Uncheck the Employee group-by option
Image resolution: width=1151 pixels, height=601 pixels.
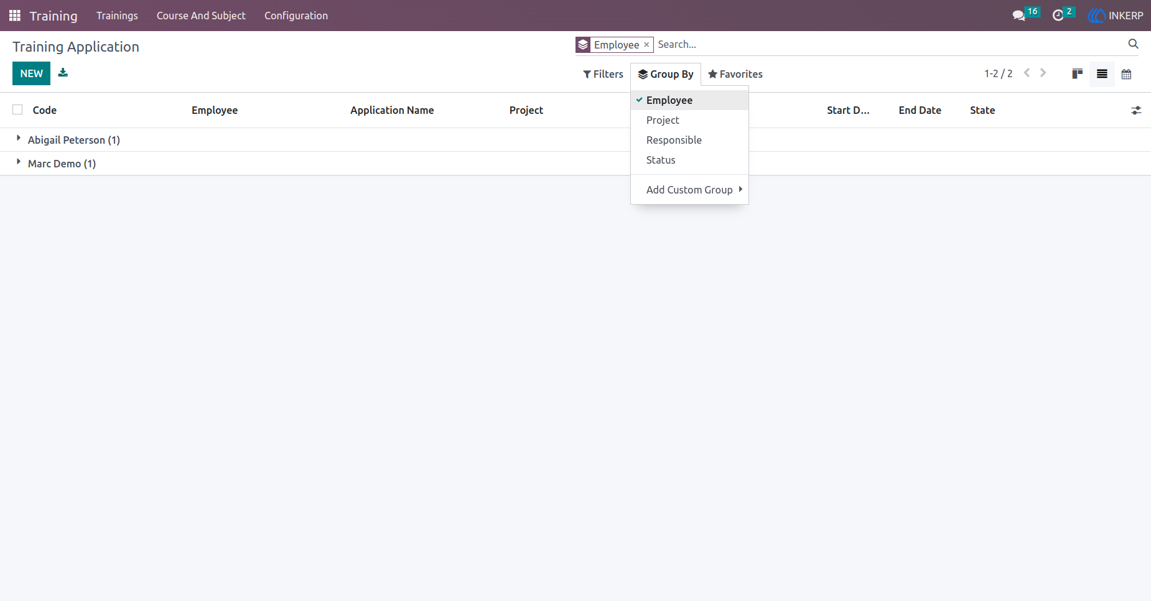pos(689,100)
